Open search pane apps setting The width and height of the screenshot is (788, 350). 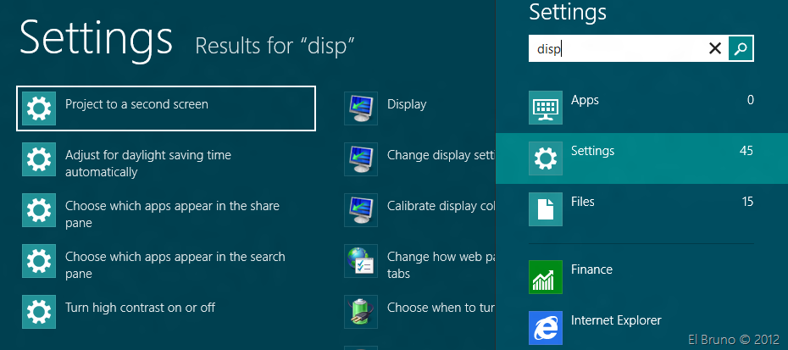point(175,265)
